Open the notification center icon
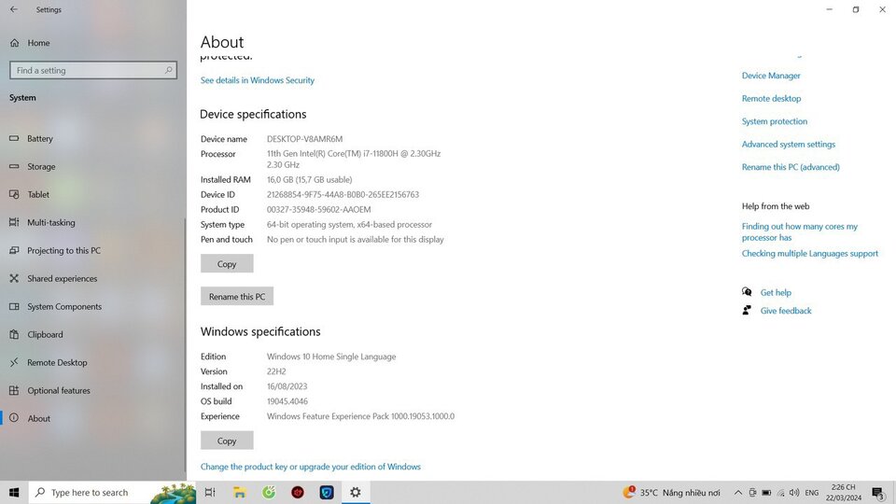This screenshot has height=504, width=896. pos(879,492)
